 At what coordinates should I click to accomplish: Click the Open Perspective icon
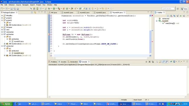[178, 9]
